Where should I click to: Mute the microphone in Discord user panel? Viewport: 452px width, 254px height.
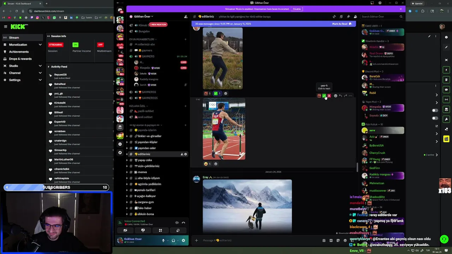point(163,241)
